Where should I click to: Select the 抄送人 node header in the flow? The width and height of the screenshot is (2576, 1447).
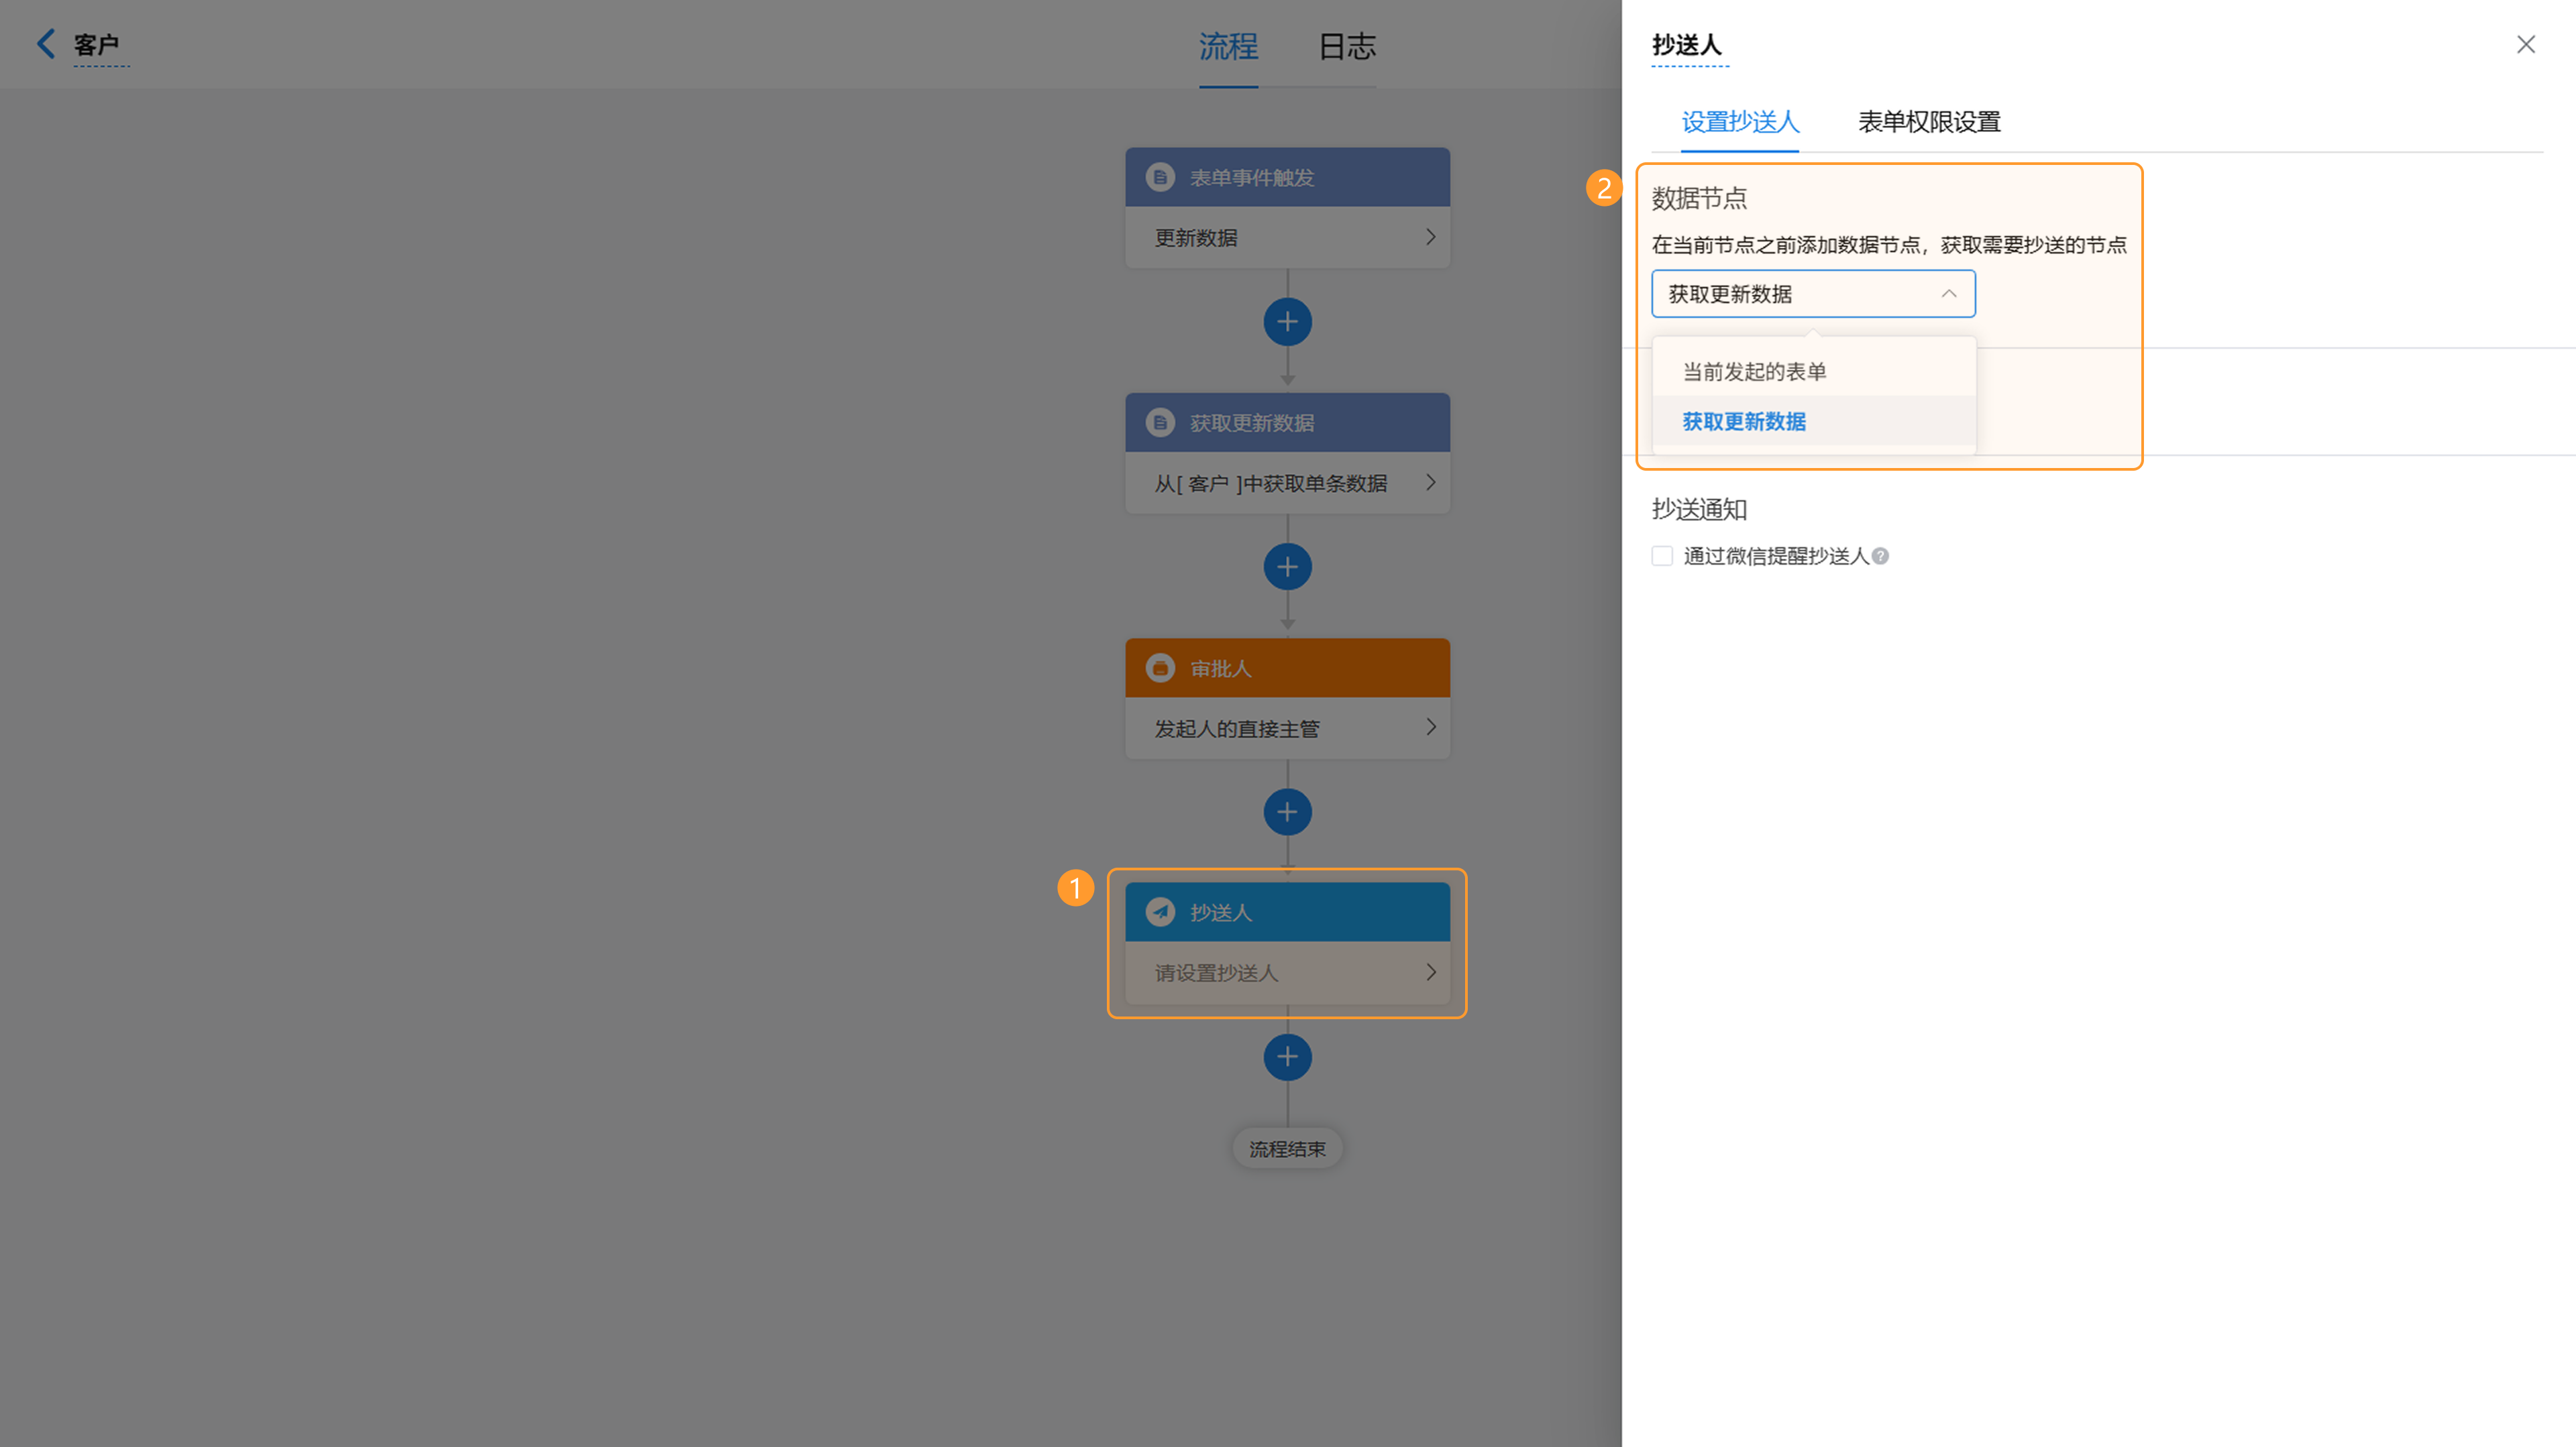pyautogui.click(x=1287, y=913)
